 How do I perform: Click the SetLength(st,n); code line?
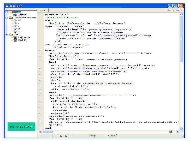point(64,56)
